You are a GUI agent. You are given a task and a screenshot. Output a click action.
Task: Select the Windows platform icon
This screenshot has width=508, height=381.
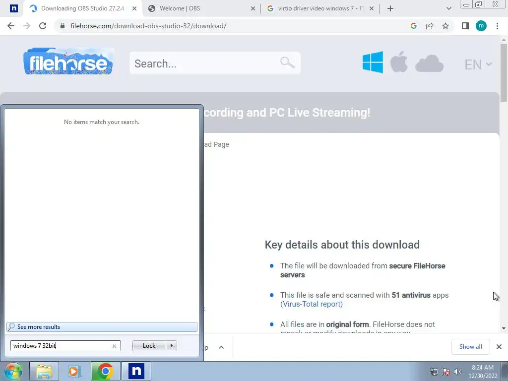373,62
